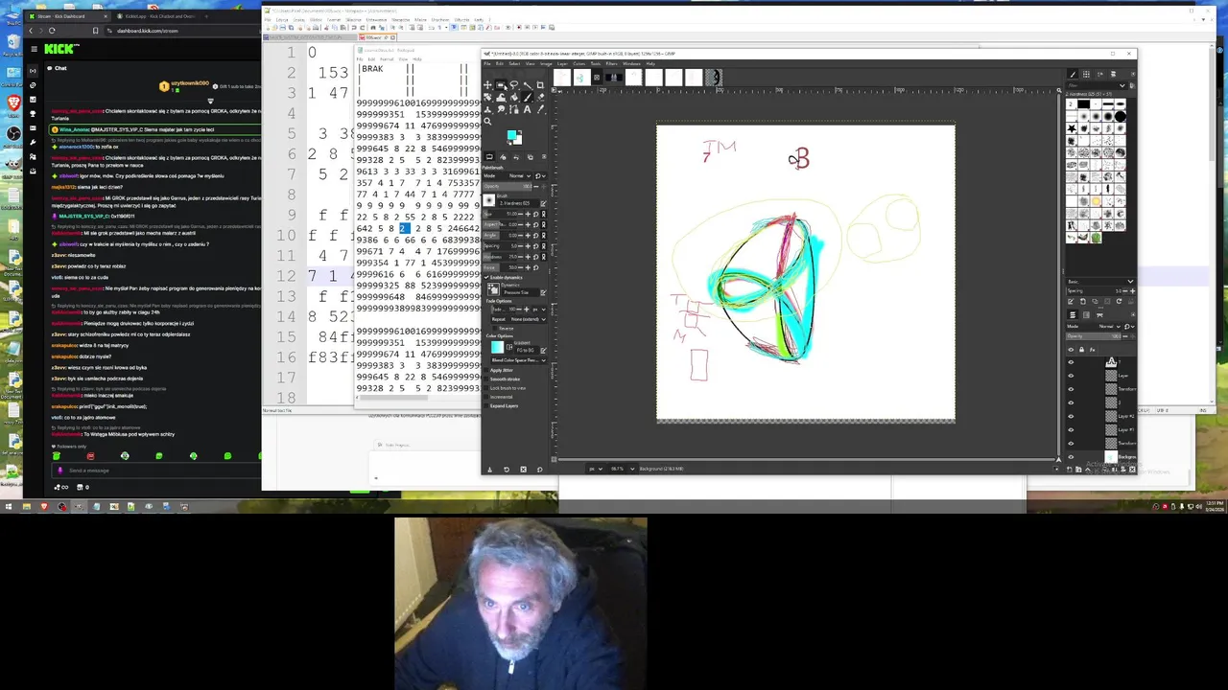Select the Paths tool

coord(514,109)
